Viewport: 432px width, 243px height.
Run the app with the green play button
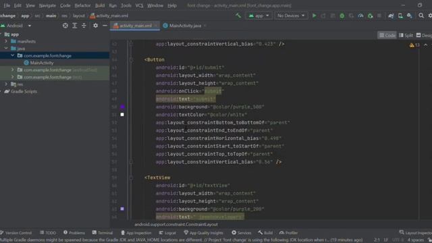(x=314, y=16)
